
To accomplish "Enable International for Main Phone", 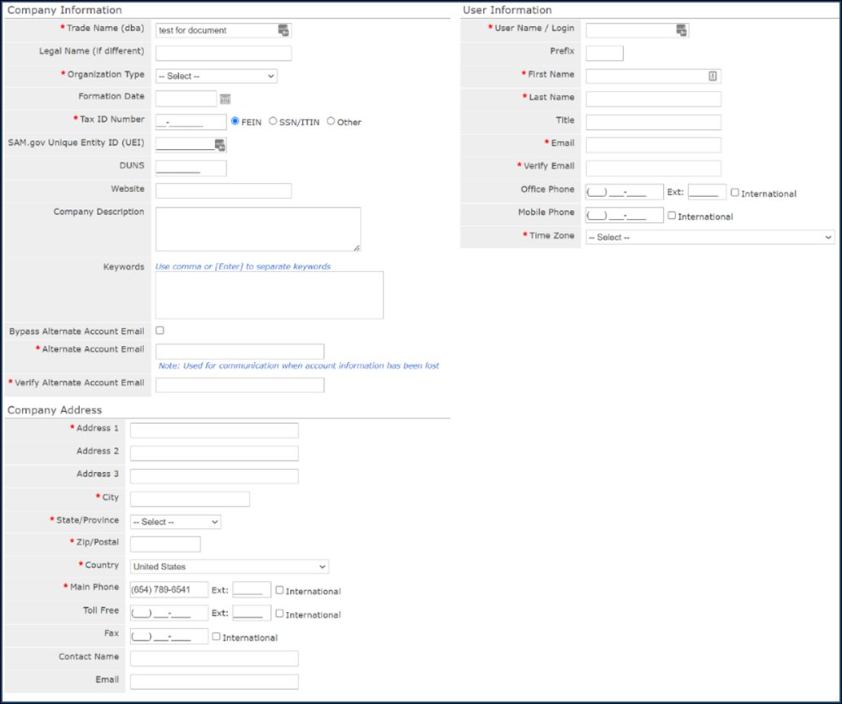I will pos(279,590).
